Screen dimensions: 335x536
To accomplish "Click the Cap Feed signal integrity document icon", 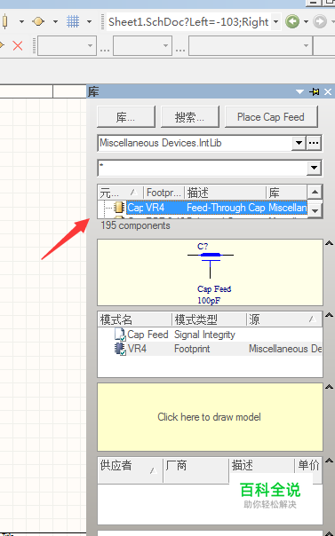I will pyautogui.click(x=120, y=335).
